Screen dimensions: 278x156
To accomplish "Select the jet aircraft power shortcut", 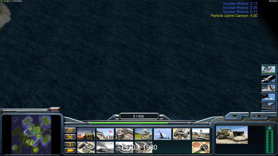I will [268, 97].
